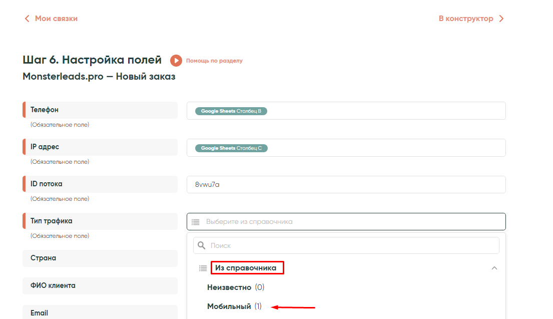Click the magnifier icon in search box
Screen dimensions: 553x319
(202, 245)
